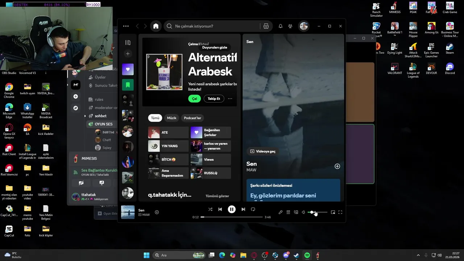The image size is (464, 261).
Task: Open Friend Activity icon
Action: (x=290, y=26)
